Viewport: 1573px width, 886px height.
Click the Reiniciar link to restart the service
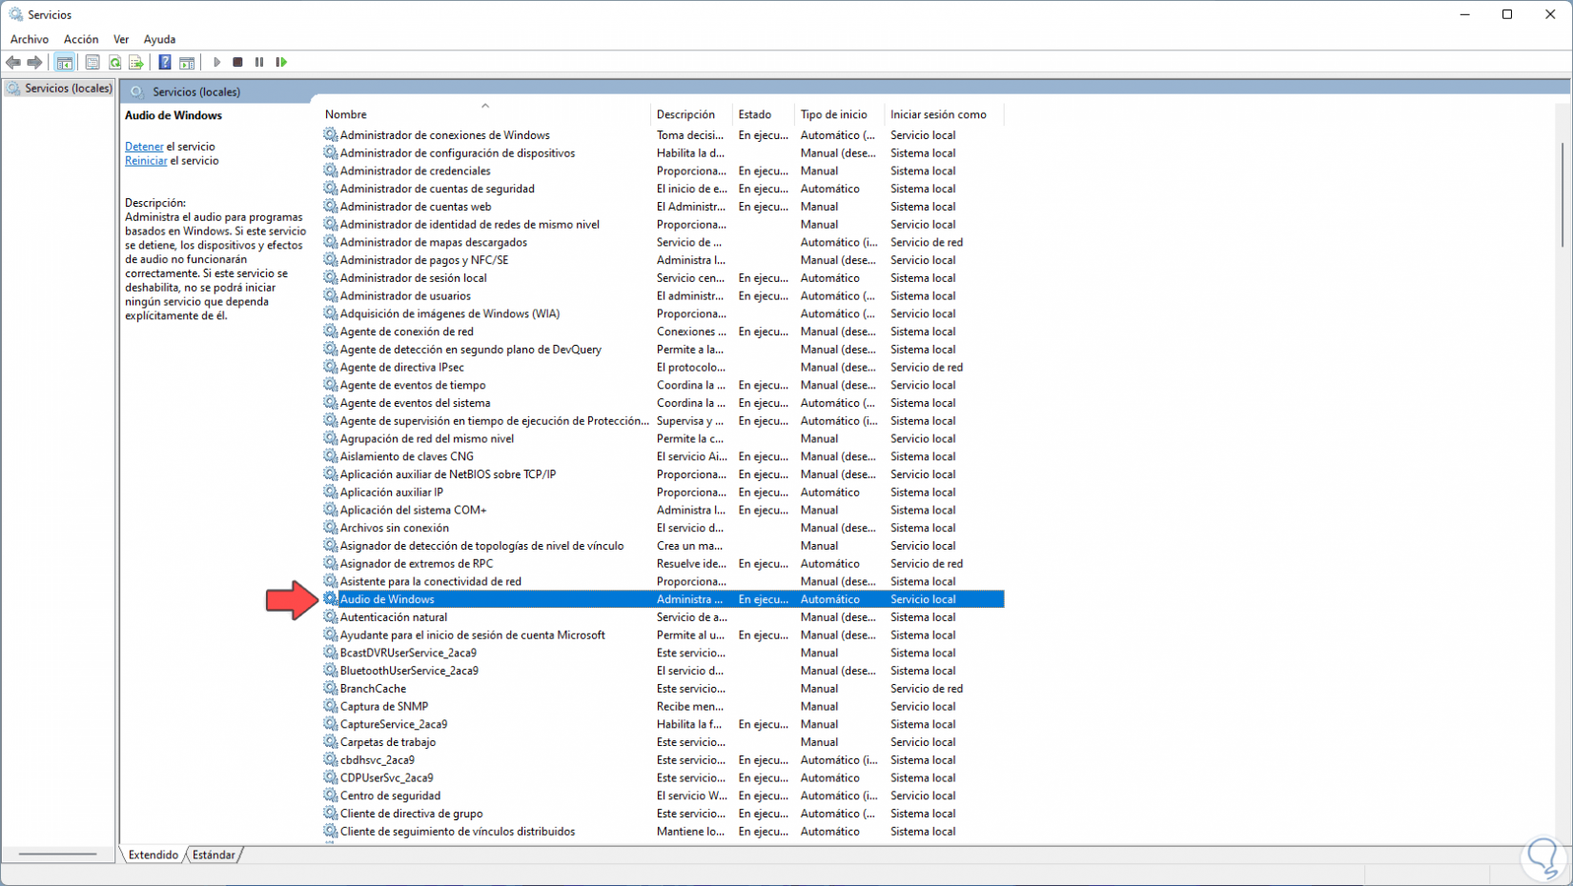[x=146, y=161]
